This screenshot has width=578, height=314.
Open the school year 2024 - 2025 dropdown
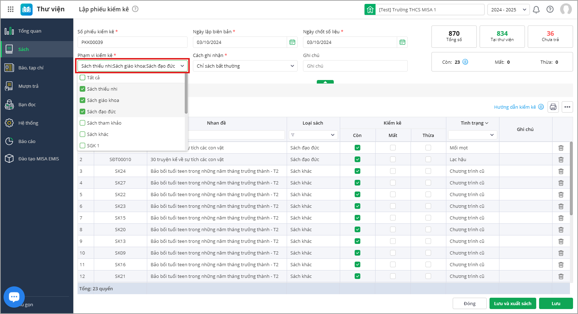(508, 10)
